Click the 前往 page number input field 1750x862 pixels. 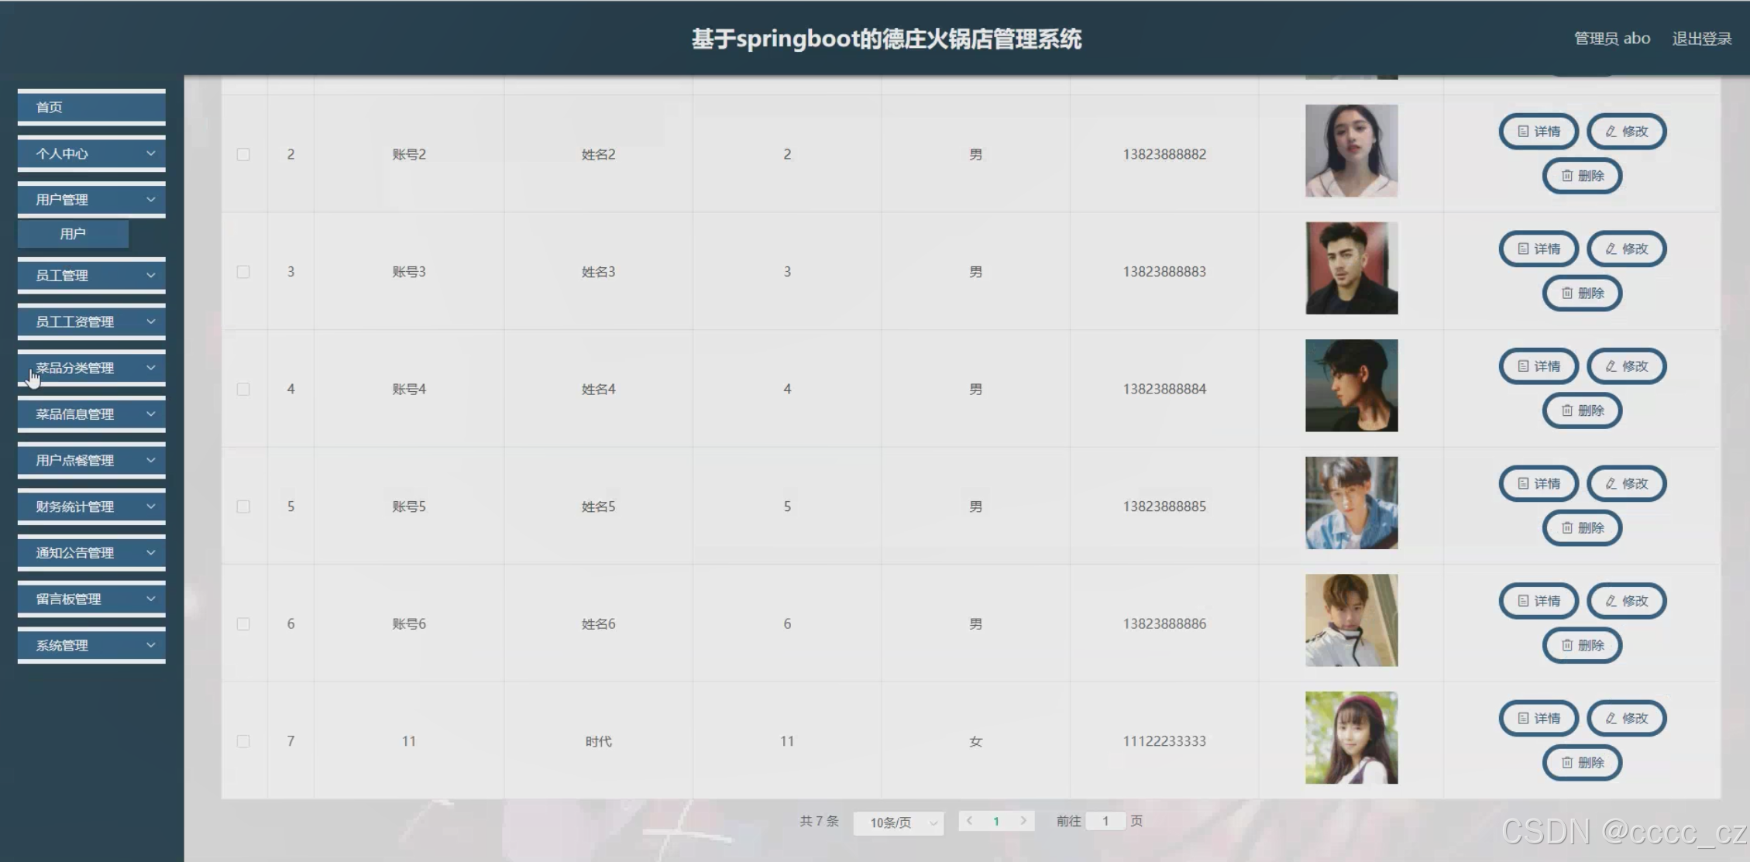1105,821
